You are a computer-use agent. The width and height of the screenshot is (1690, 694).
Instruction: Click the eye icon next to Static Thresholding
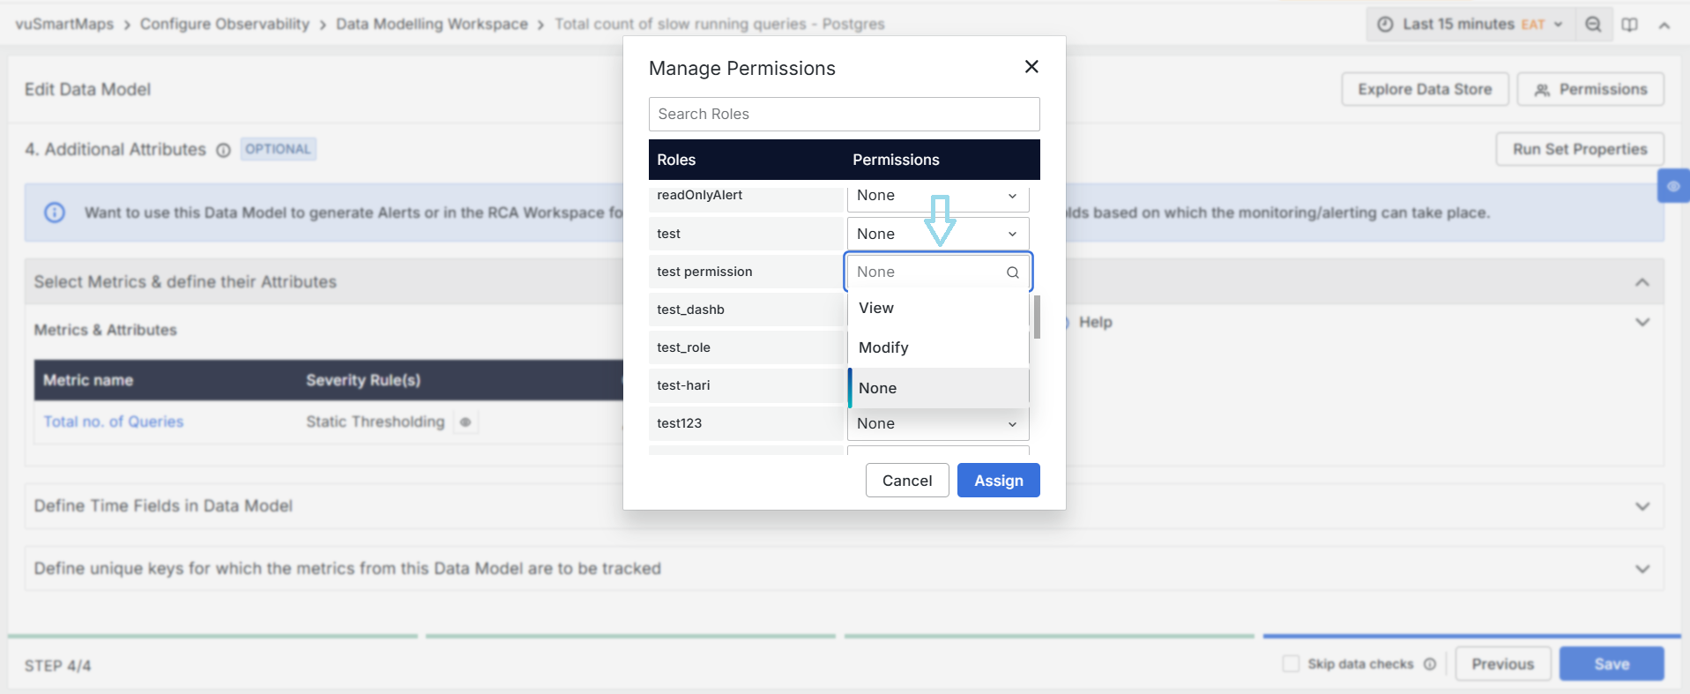click(465, 422)
